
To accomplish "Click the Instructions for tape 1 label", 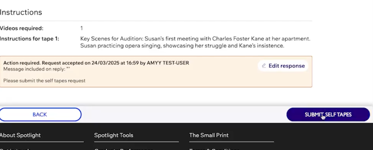I will pyautogui.click(x=29, y=38).
